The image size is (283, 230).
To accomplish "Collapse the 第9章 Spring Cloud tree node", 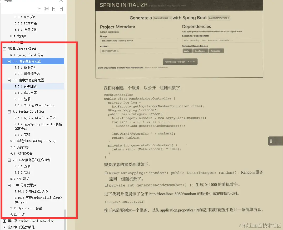I will click(4, 49).
